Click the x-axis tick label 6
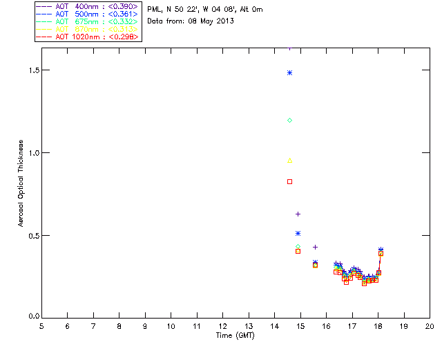Image resolution: width=442 pixels, height=353 pixels. click(68, 327)
